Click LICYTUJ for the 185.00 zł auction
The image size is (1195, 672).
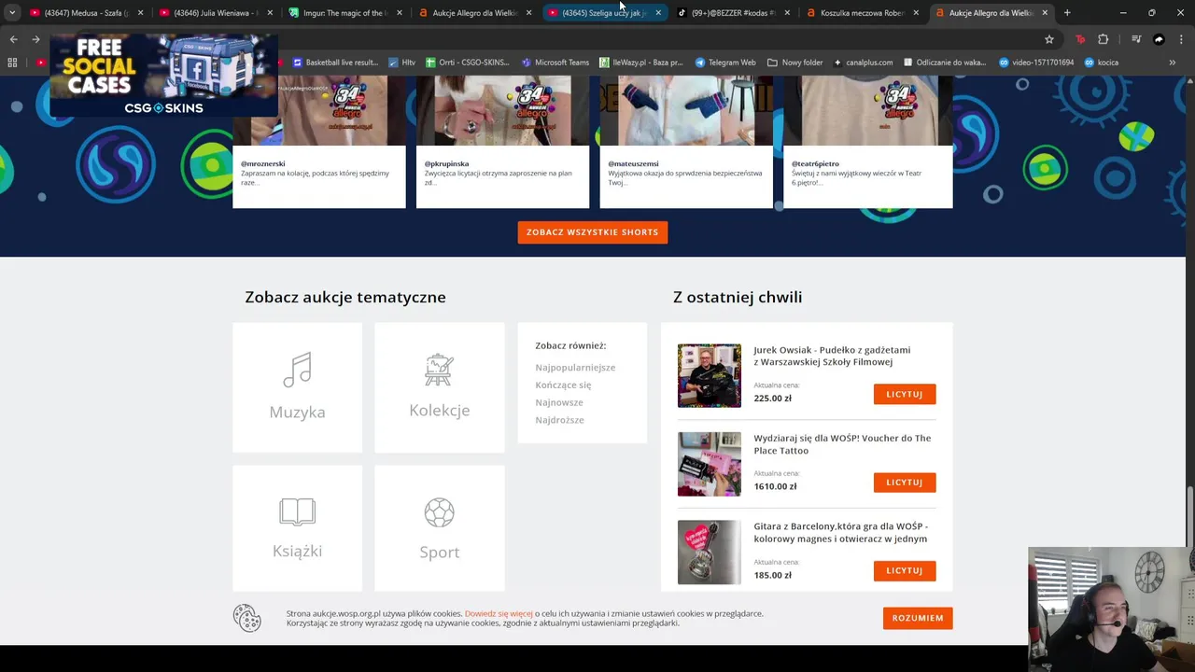pos(905,570)
